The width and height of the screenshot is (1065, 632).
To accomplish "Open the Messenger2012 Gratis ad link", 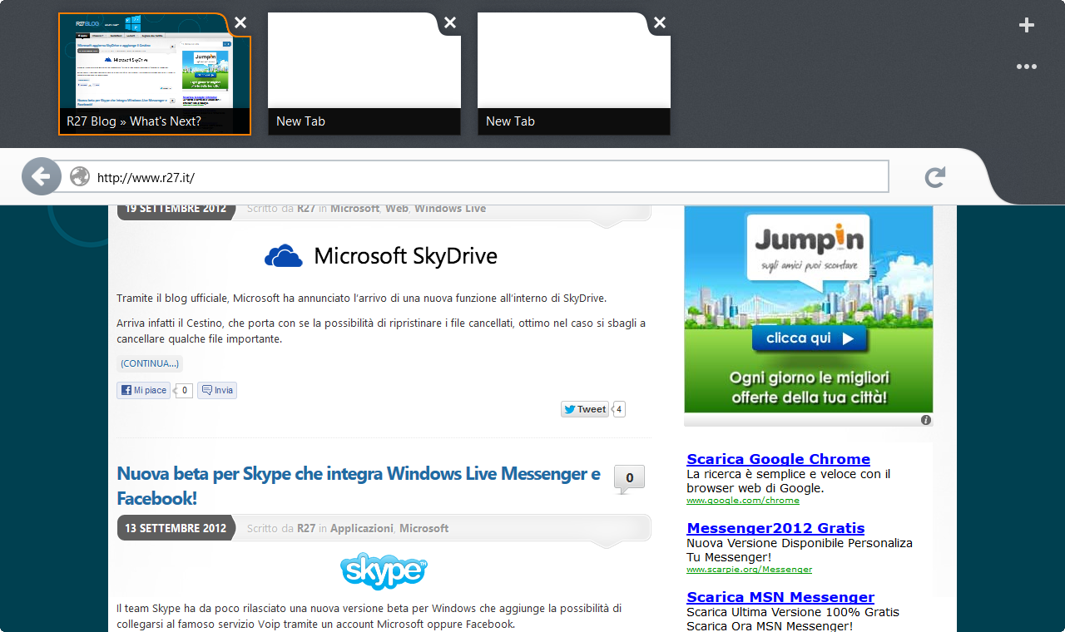I will pyautogui.click(x=775, y=528).
